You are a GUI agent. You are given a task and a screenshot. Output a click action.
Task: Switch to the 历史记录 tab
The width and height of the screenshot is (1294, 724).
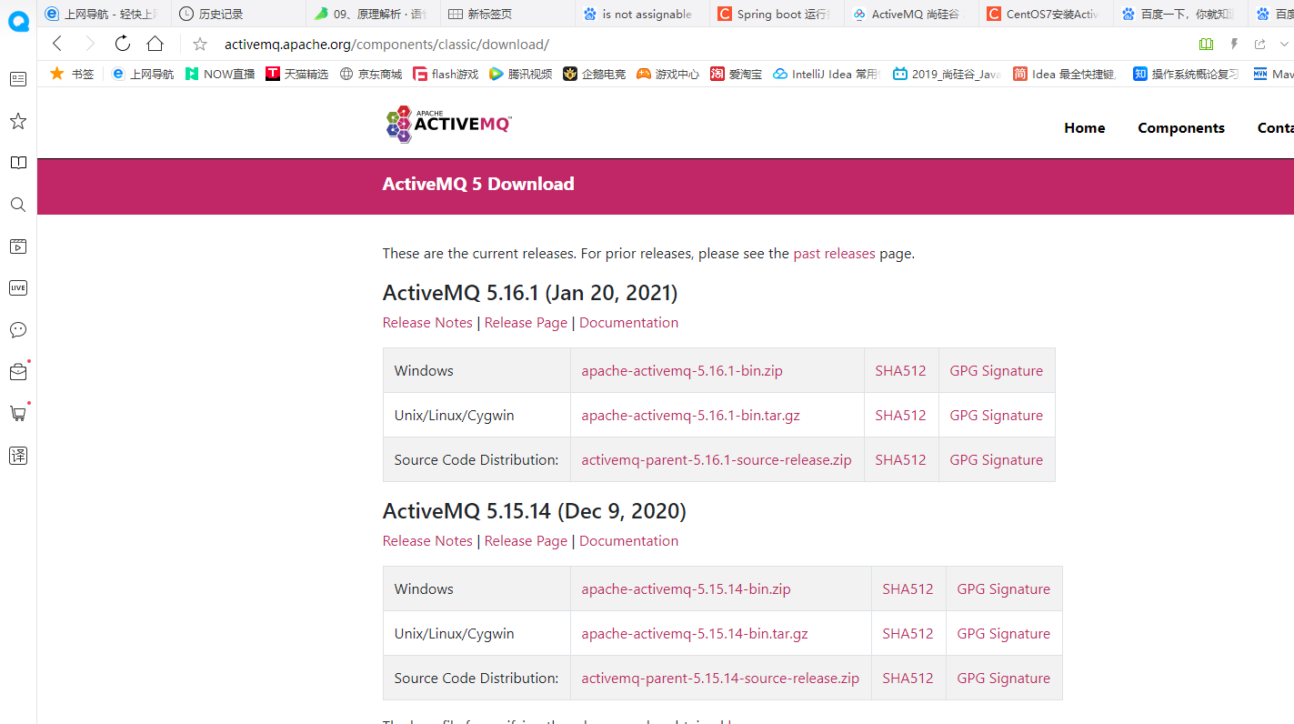[x=221, y=14]
